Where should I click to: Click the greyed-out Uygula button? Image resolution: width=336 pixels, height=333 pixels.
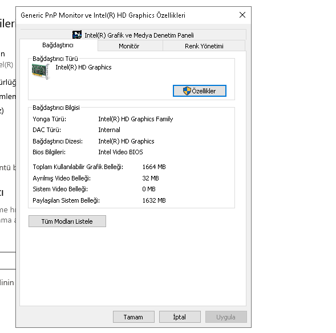(x=226, y=316)
